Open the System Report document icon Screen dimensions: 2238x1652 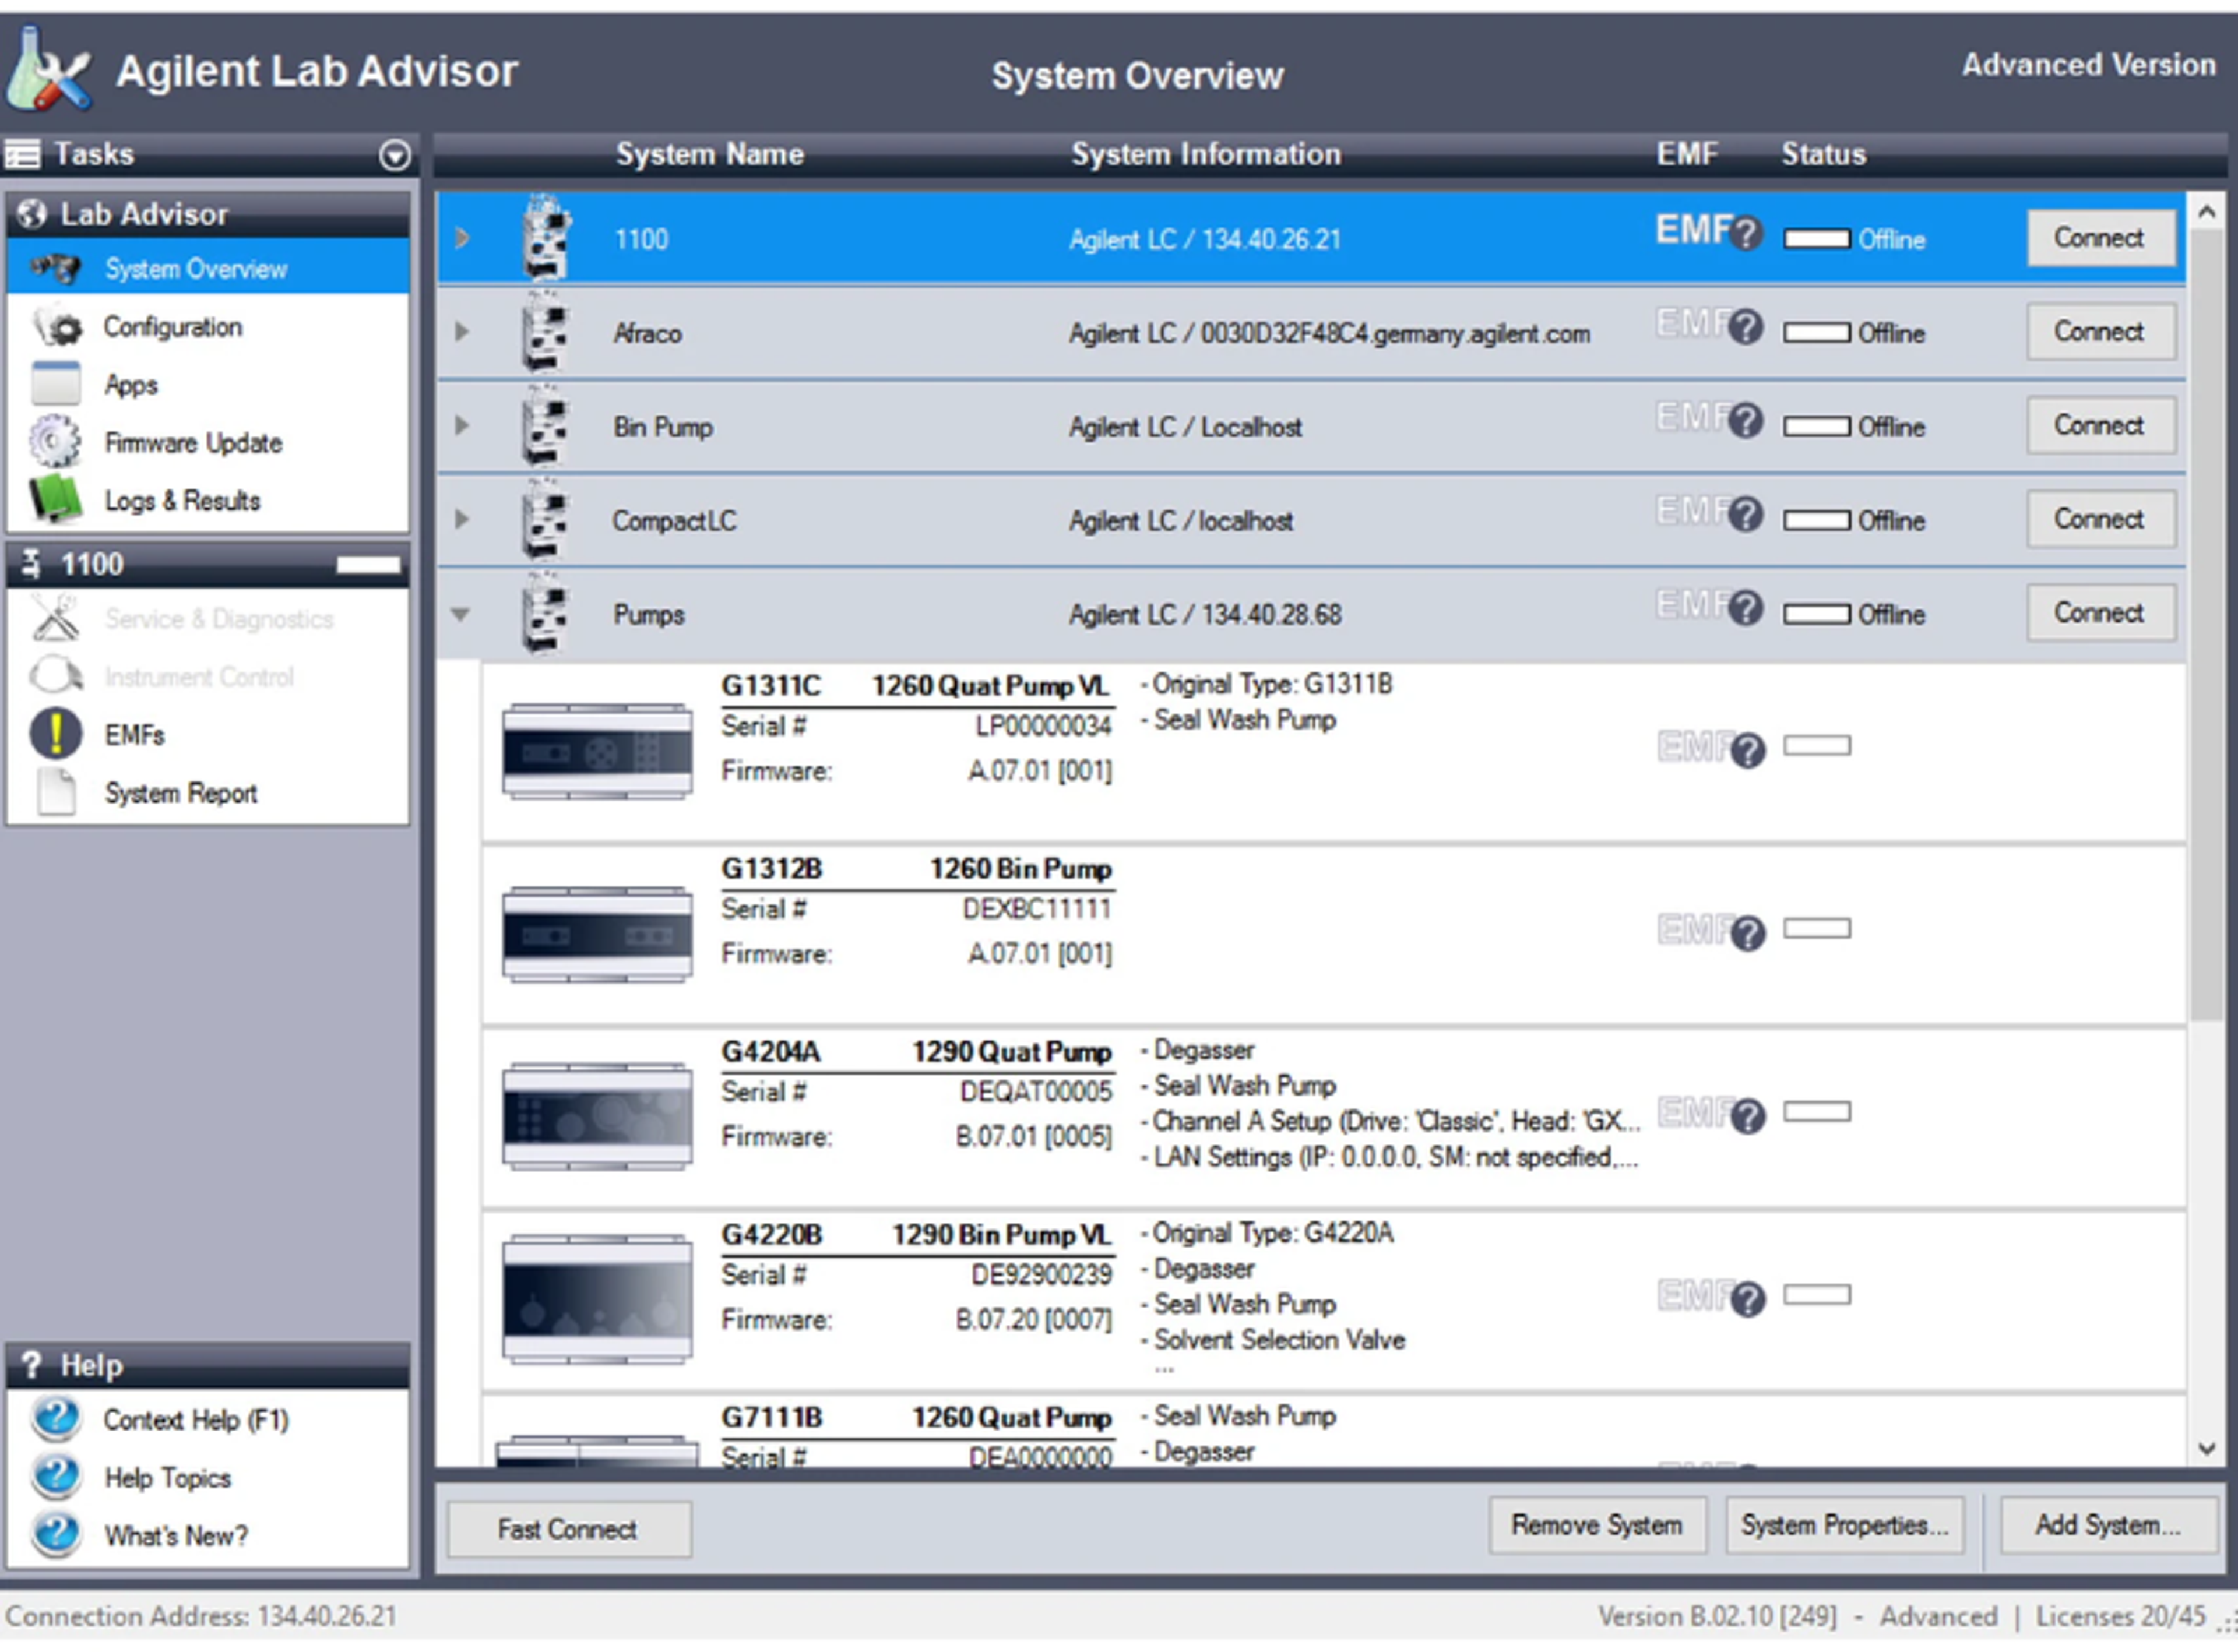point(56,793)
